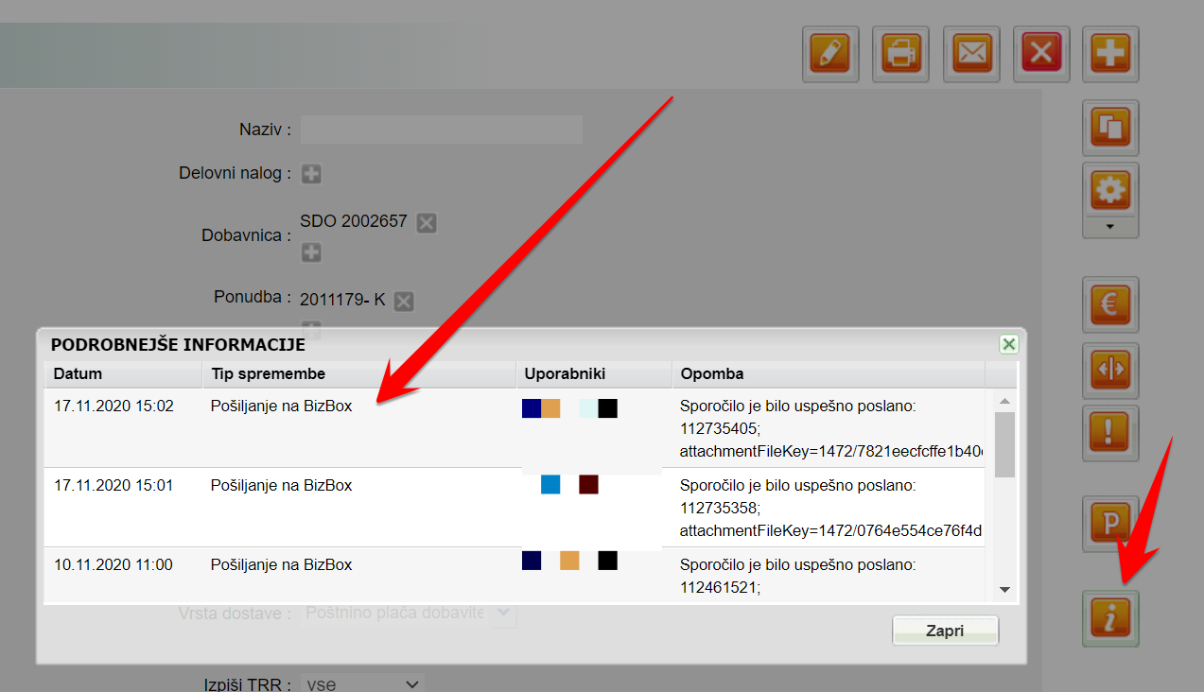The image size is (1204, 692).
Task: Click the split arrows icon
Action: (1110, 371)
